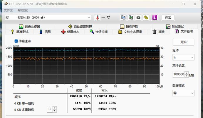The height and width of the screenshot is (118, 203).
Task: Click the 4 KB 单一随机 row label
Action: pyautogui.click(x=24, y=104)
